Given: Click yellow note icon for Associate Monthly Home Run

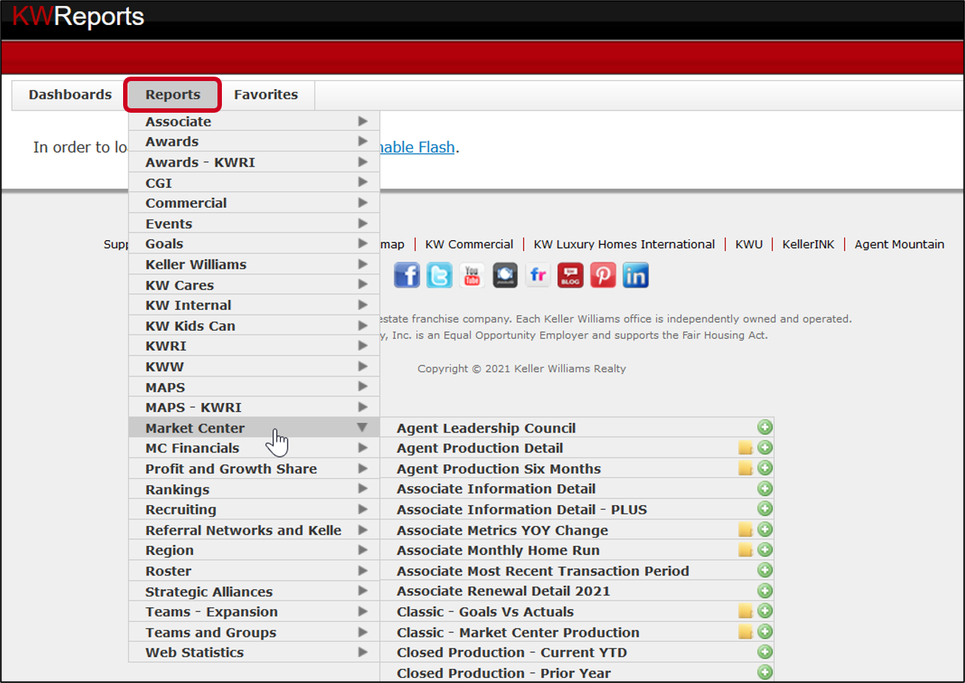Looking at the screenshot, I should [745, 550].
